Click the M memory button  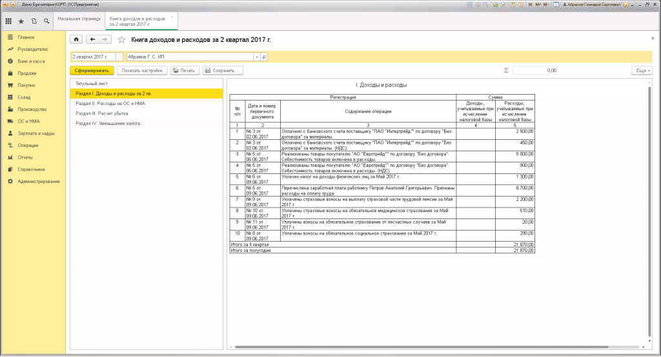pos(530,5)
